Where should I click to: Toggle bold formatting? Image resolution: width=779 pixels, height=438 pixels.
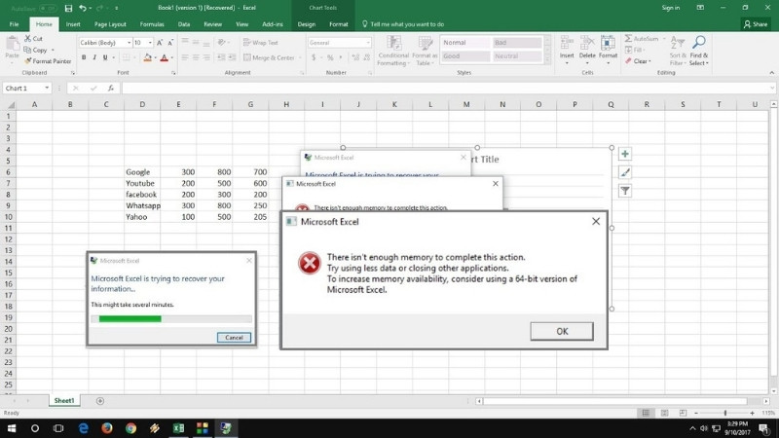tap(84, 57)
